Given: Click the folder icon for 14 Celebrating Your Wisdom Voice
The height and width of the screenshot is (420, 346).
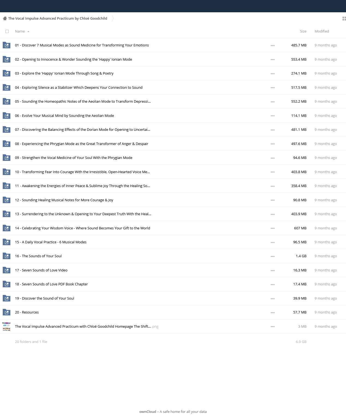Looking at the screenshot, I should click(7, 228).
